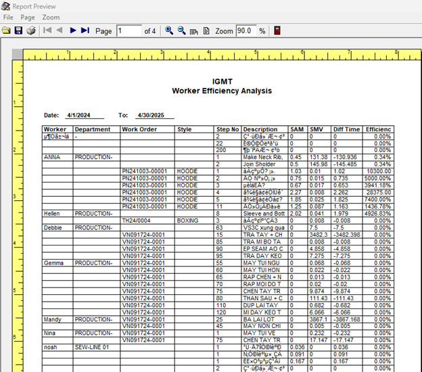Click description Make Neck Rib
Image resolution: width=422 pixels, height=372 pixels.
click(263, 157)
